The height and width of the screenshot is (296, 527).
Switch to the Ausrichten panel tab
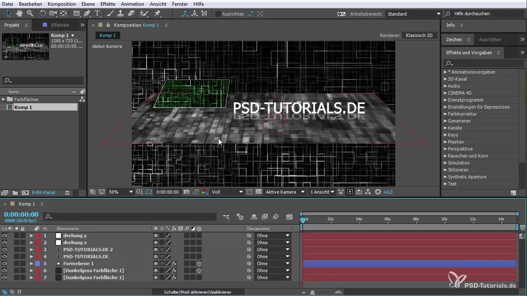coord(490,39)
